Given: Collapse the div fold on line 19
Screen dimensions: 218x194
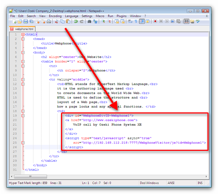Looking at the screenshot, I should (23, 116).
